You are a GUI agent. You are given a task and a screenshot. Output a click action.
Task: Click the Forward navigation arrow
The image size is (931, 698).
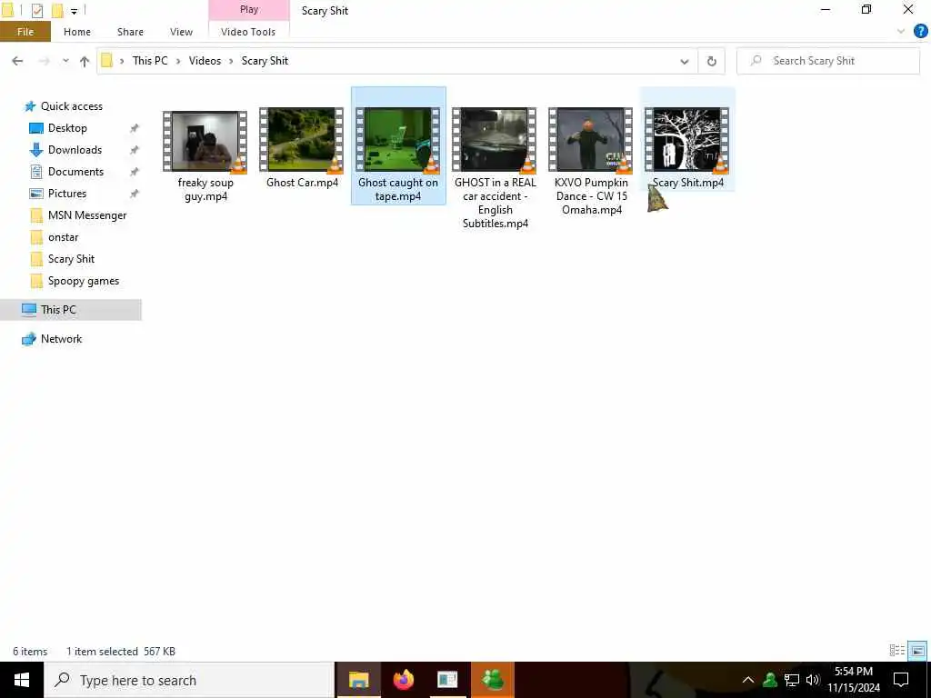pyautogui.click(x=44, y=61)
